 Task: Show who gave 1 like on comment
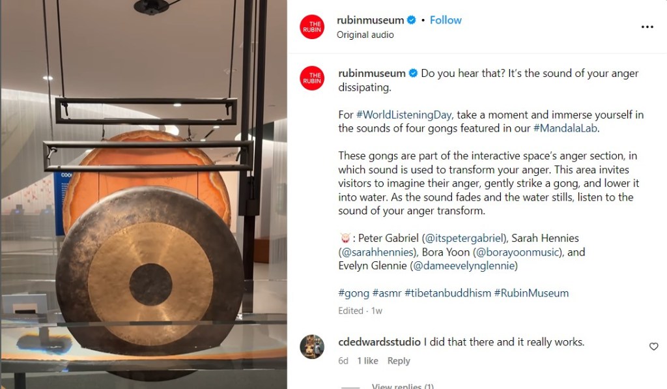pos(367,361)
